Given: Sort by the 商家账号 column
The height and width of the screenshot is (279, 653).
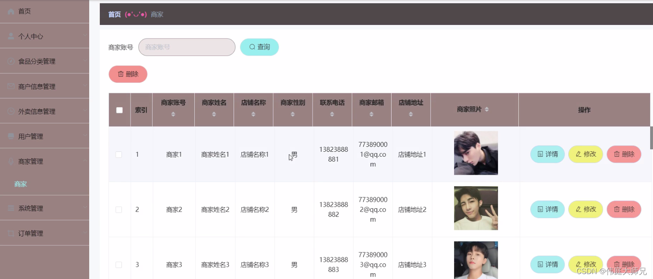Looking at the screenshot, I should coord(173,114).
